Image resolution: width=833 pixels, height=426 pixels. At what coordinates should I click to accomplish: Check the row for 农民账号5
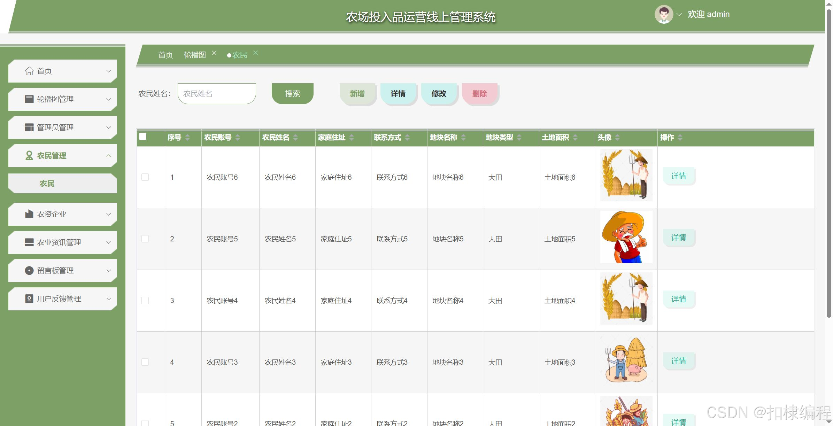[145, 239]
